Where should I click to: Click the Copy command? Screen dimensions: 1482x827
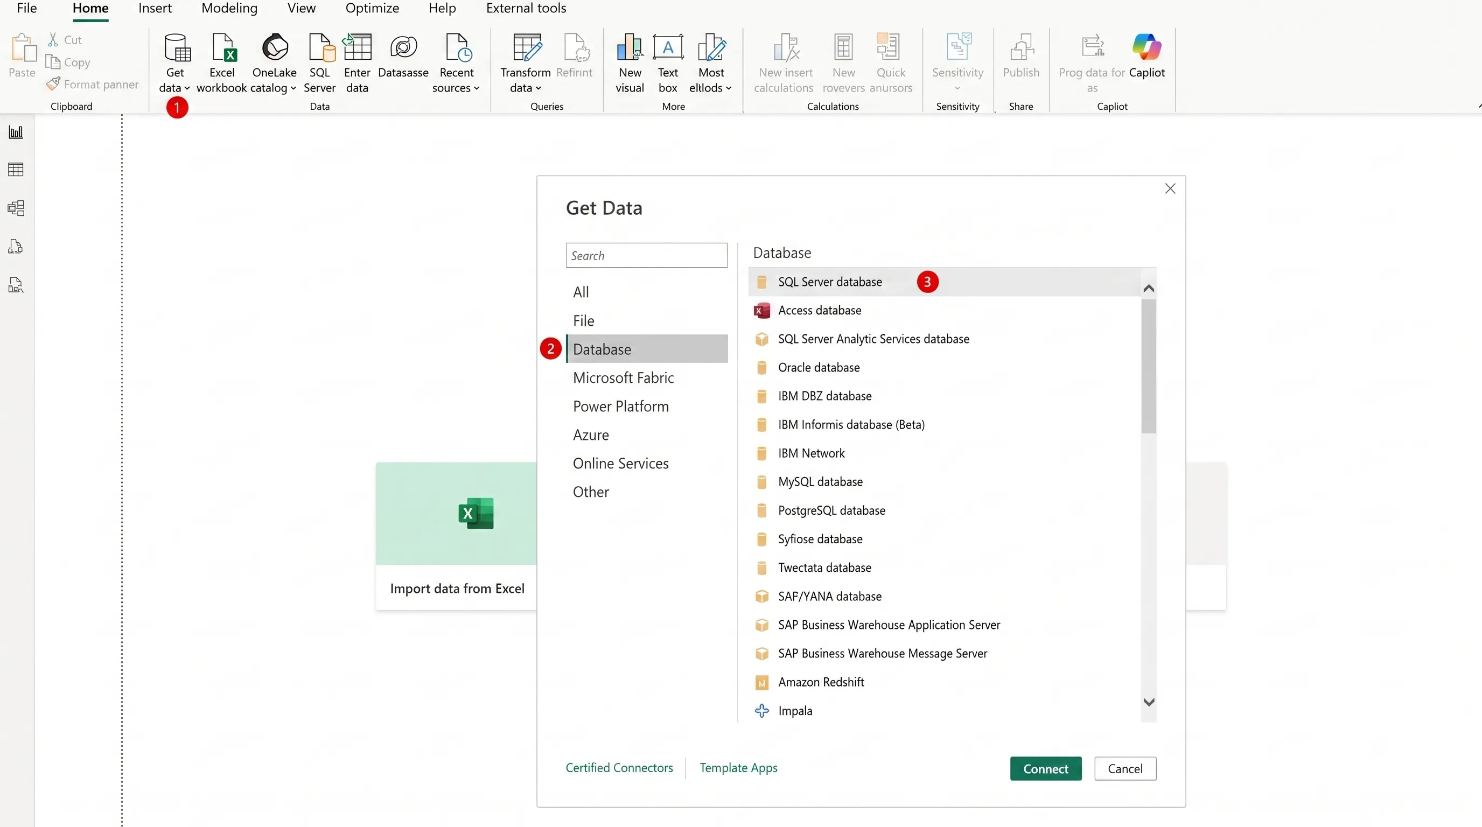coord(68,62)
